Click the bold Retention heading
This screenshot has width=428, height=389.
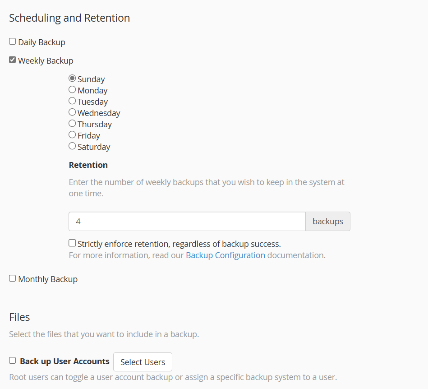[x=88, y=165]
